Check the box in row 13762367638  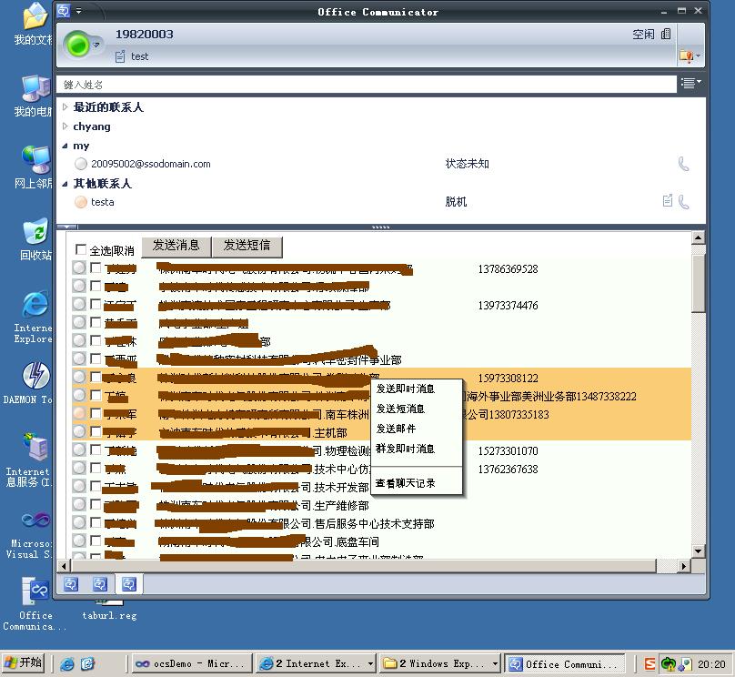[x=96, y=468]
